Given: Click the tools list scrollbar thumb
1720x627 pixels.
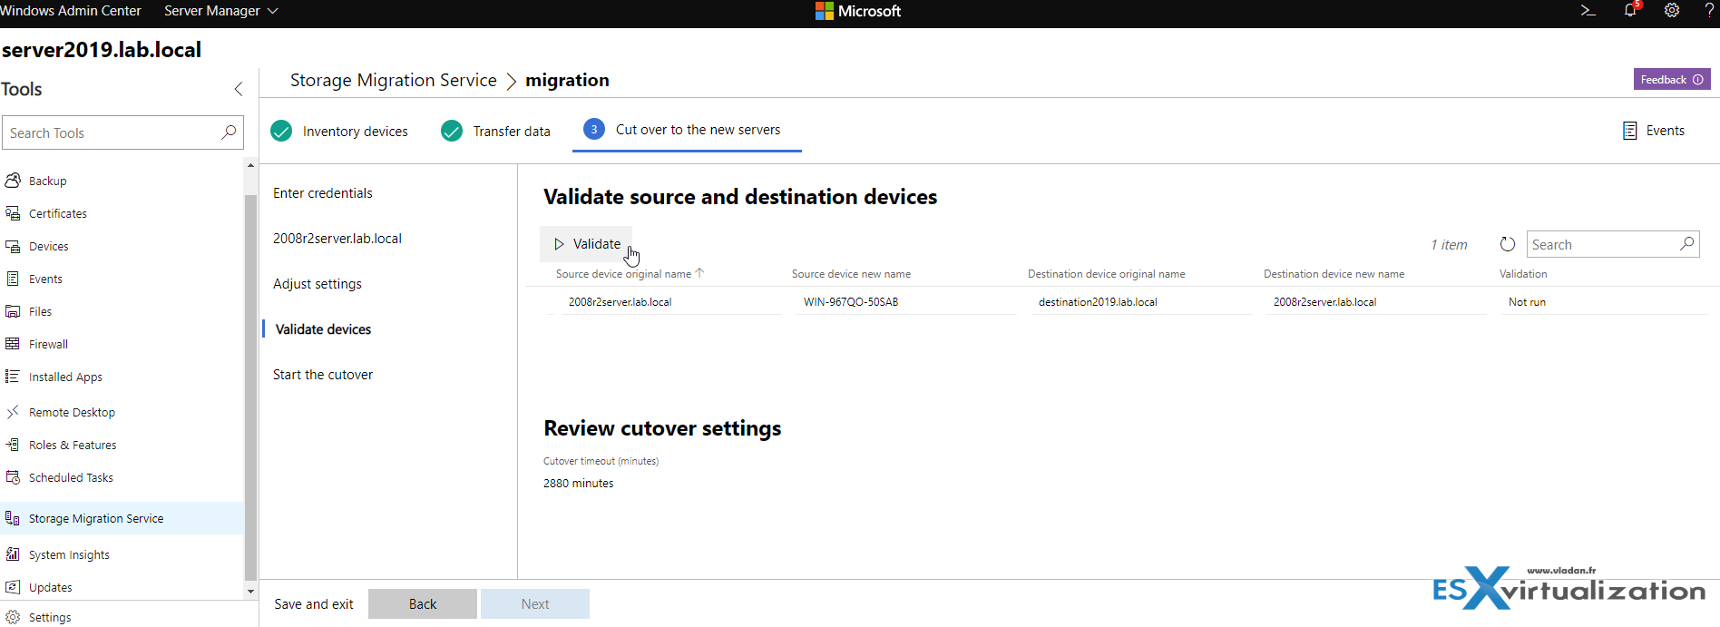Looking at the screenshot, I should coord(250,387).
